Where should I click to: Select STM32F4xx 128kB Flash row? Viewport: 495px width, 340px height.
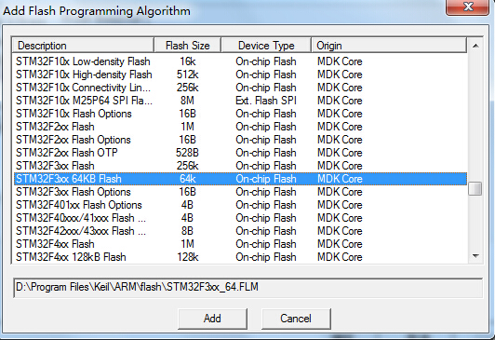[x=240, y=257]
